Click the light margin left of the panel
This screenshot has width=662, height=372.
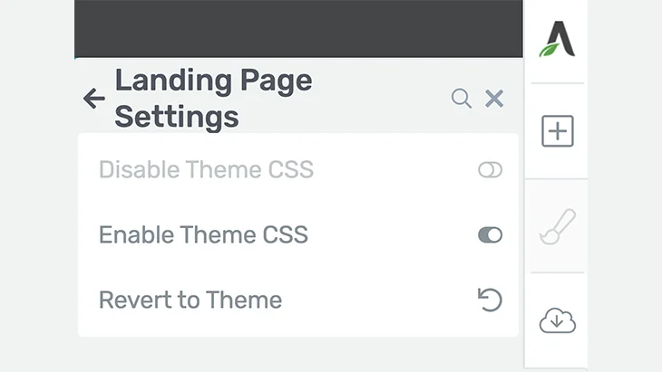37,186
